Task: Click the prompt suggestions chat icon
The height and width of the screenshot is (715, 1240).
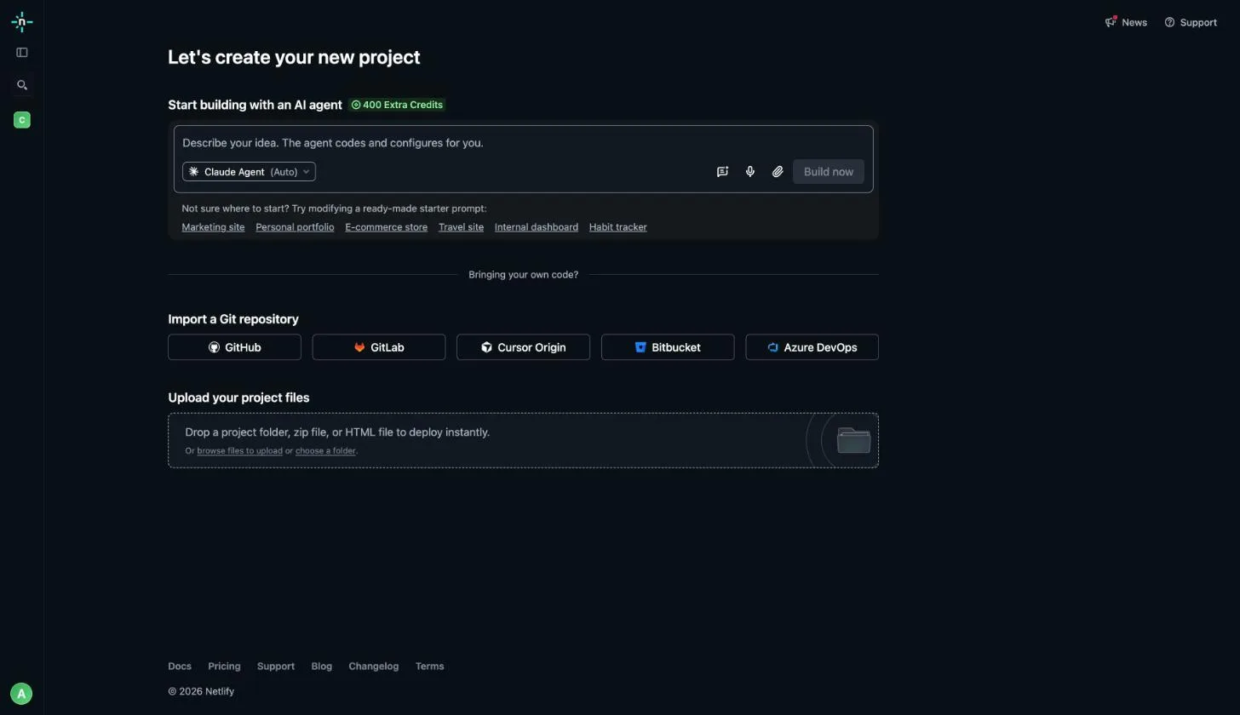Action: [722, 172]
